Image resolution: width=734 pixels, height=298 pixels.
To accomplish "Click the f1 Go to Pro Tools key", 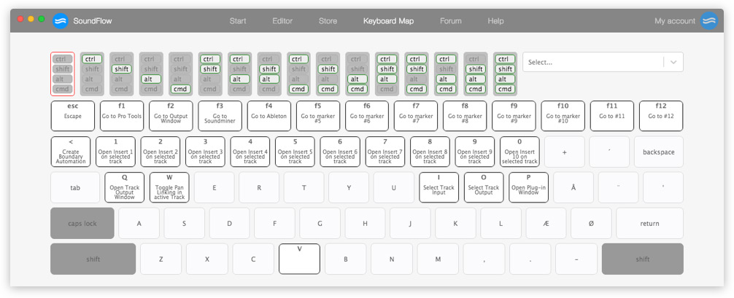I will point(122,116).
